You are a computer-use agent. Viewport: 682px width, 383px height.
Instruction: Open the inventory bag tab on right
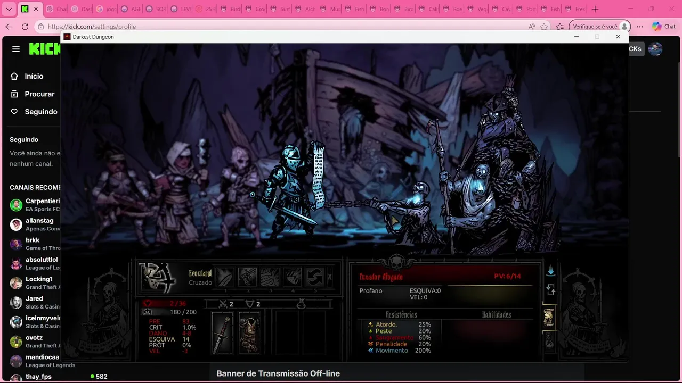click(x=549, y=340)
